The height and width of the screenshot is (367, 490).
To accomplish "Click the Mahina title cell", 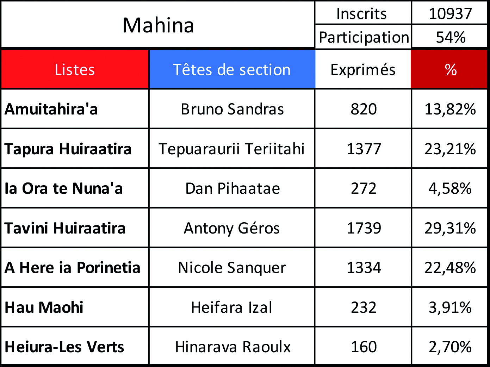I will [x=158, y=25].
